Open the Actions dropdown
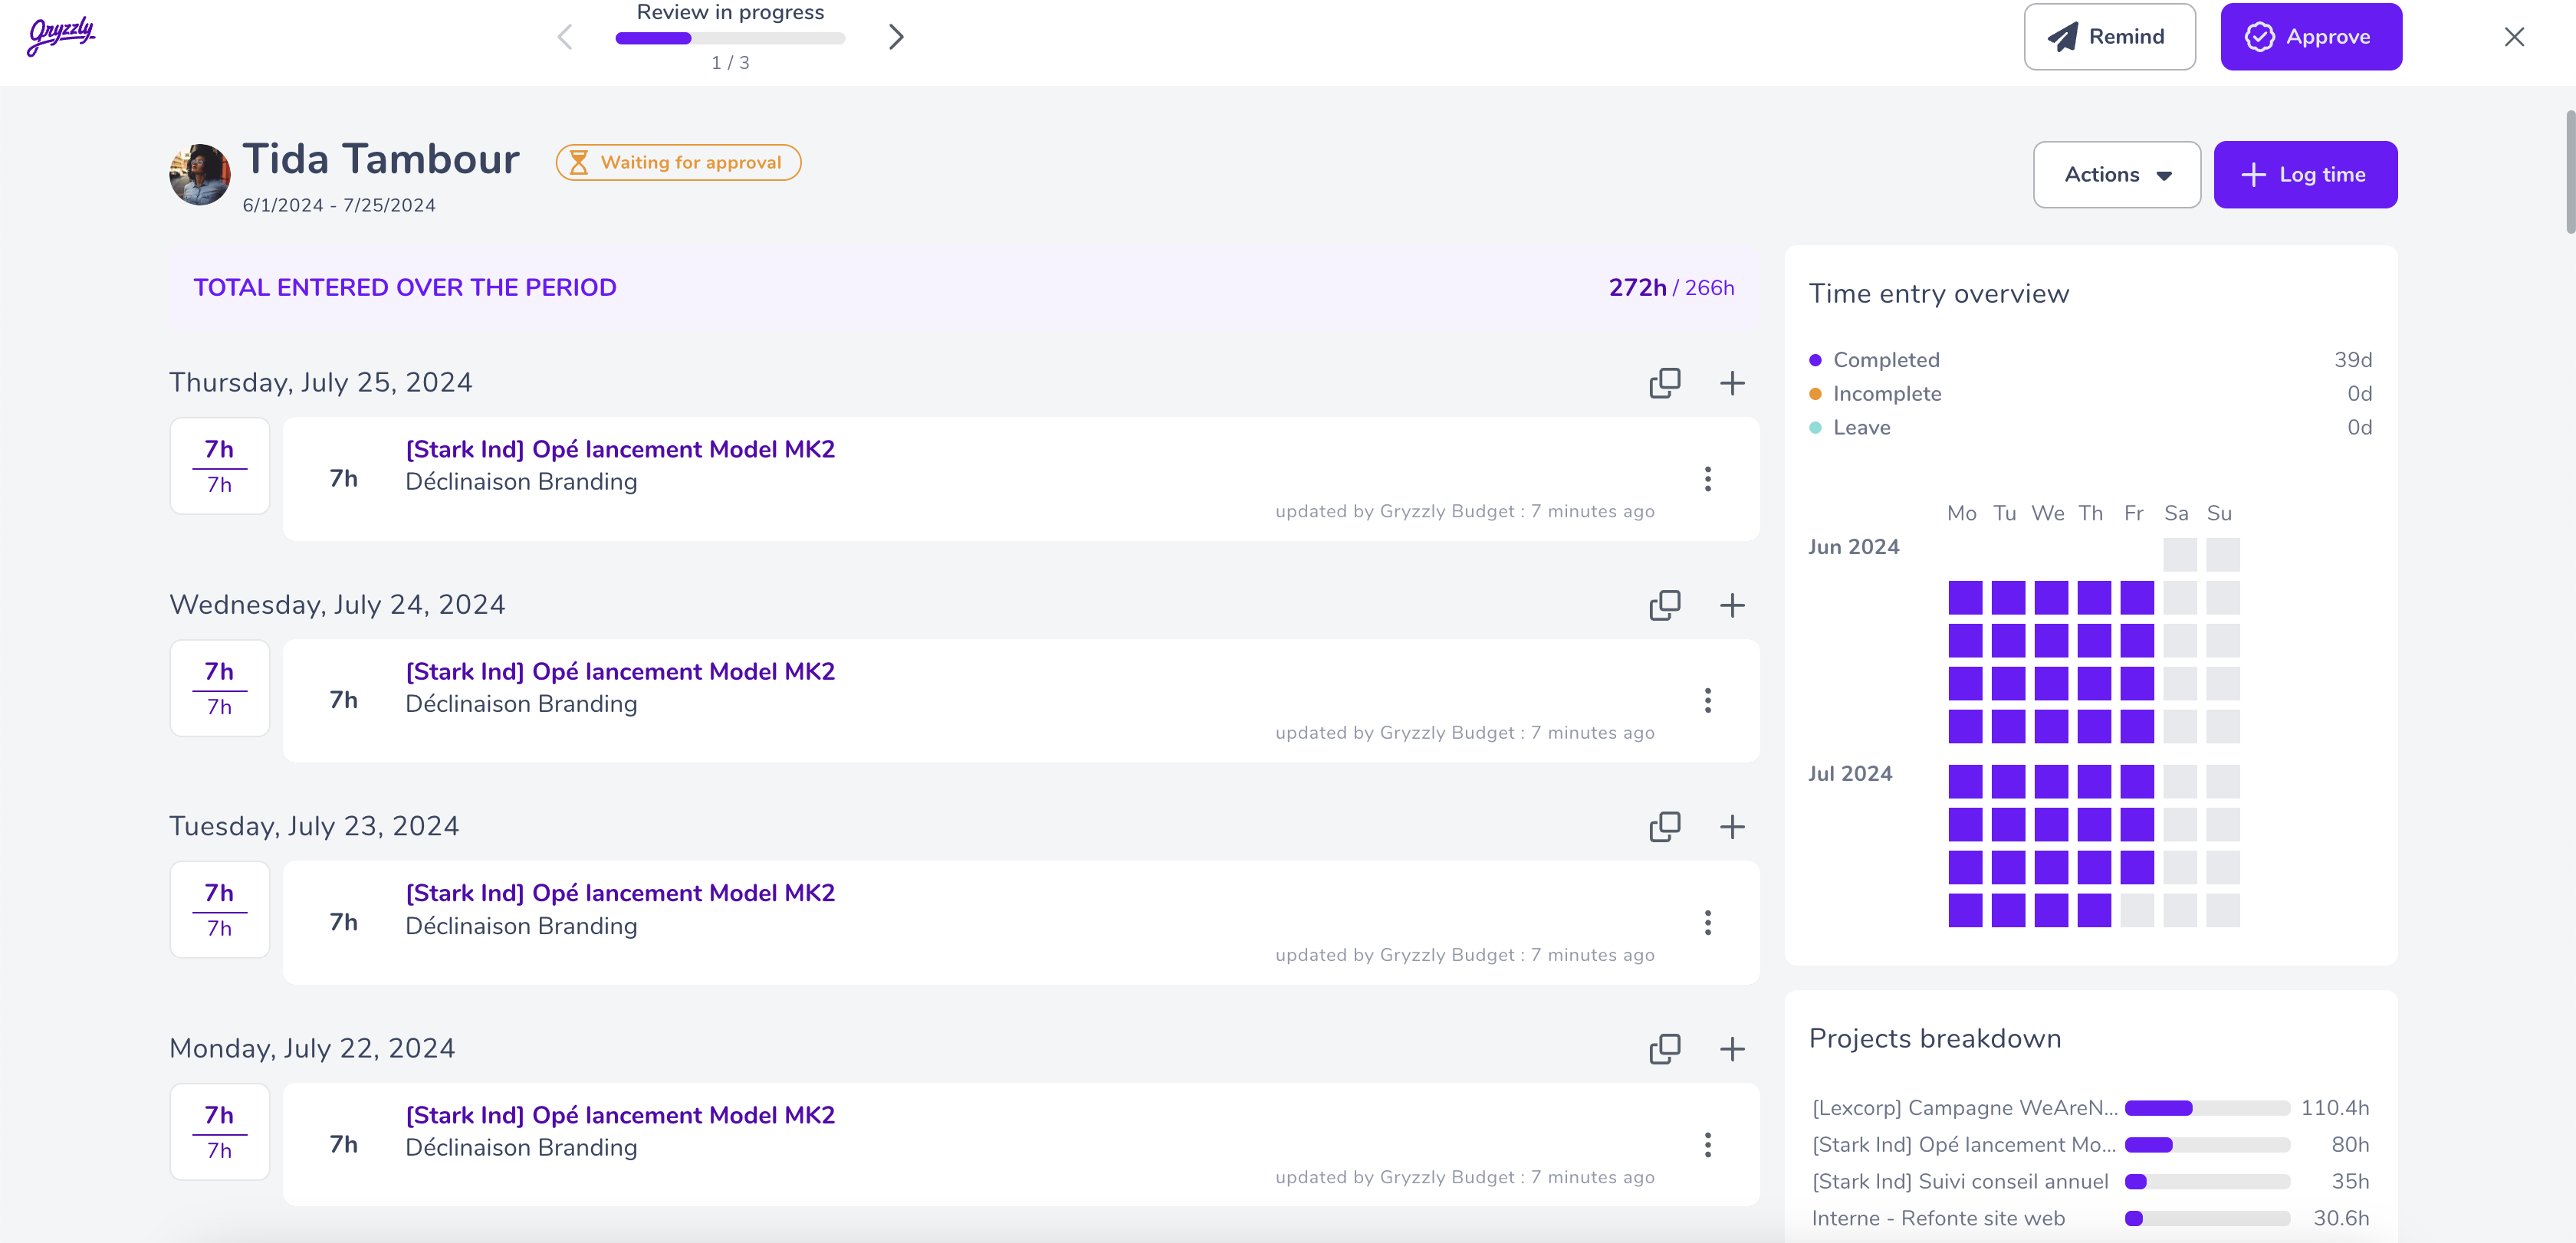Viewport: 2576px width, 1243px height. pos(2117,175)
